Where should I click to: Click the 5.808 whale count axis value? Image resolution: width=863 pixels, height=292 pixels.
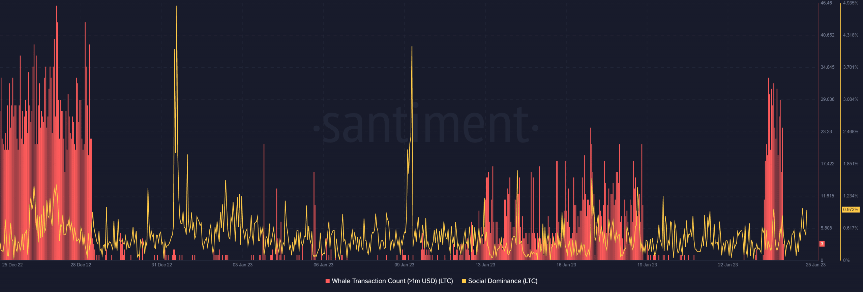pyautogui.click(x=827, y=228)
